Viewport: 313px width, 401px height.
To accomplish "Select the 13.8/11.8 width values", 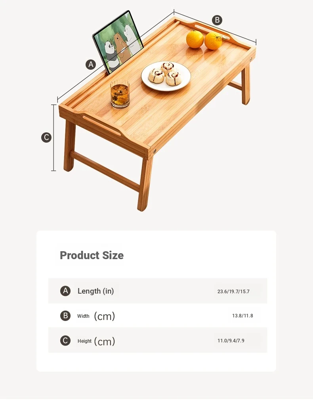I will click(x=242, y=316).
